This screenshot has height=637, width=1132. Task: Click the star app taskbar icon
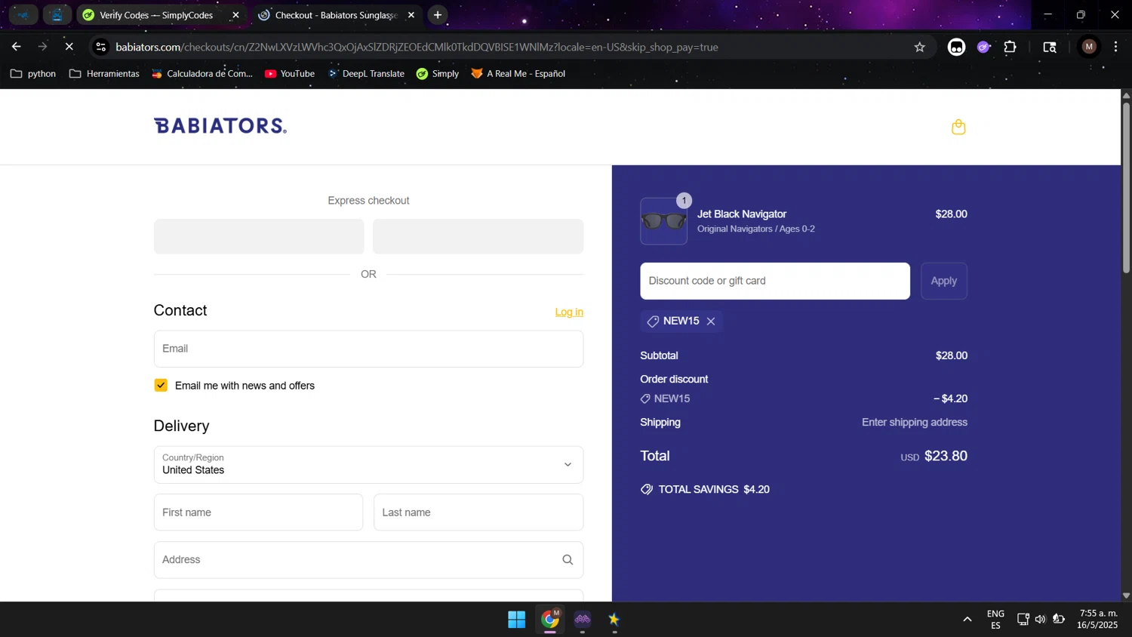[x=614, y=620]
